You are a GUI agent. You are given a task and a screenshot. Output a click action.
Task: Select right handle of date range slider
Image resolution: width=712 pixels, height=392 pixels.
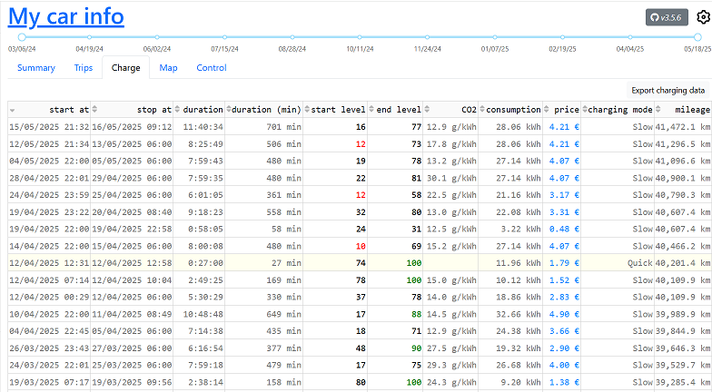[697, 37]
